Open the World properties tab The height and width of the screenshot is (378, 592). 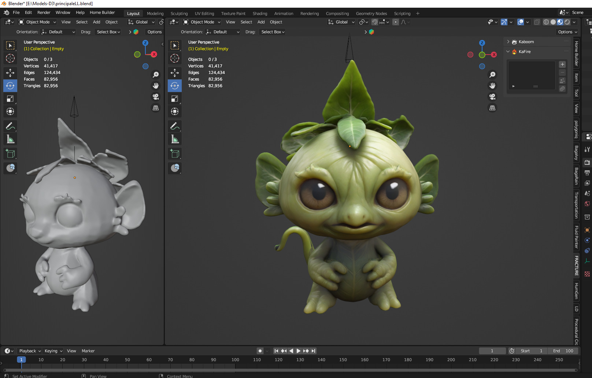587,204
